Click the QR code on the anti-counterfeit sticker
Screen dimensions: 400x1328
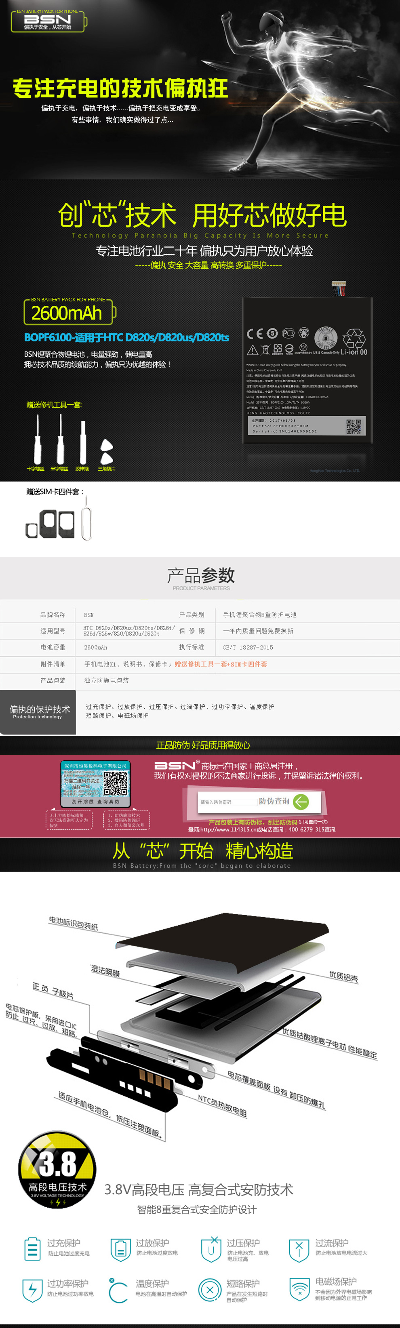pos(116,783)
